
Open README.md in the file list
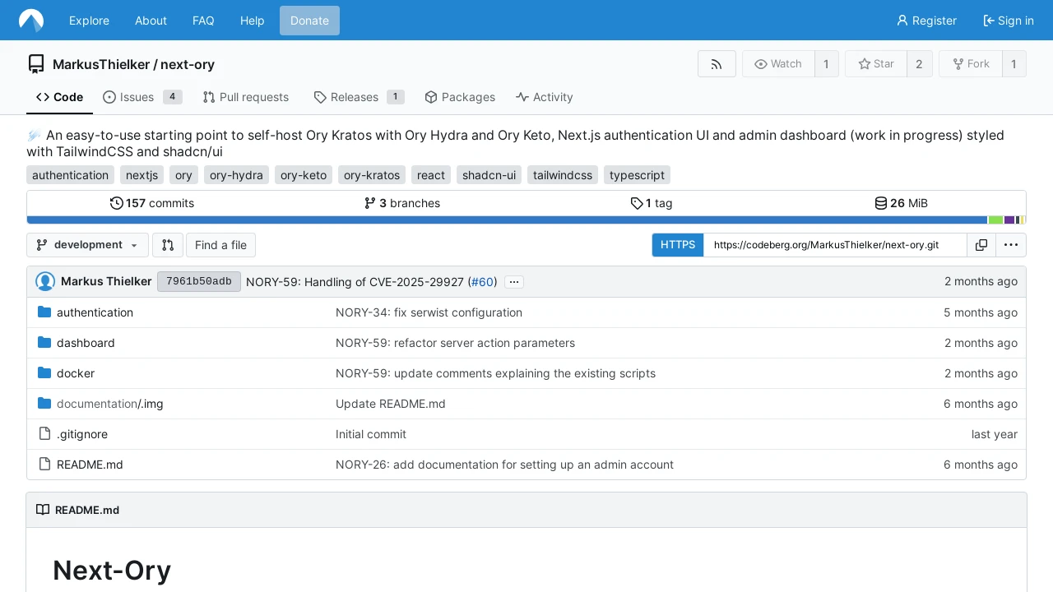coord(90,465)
